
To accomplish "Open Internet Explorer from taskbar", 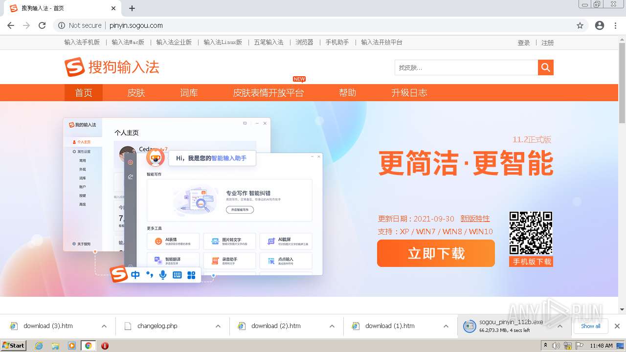I will pyautogui.click(x=39, y=346).
